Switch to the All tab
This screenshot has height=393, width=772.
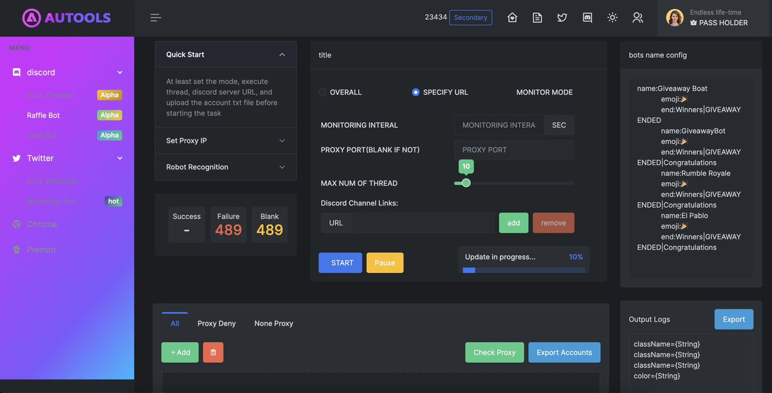pyautogui.click(x=175, y=324)
